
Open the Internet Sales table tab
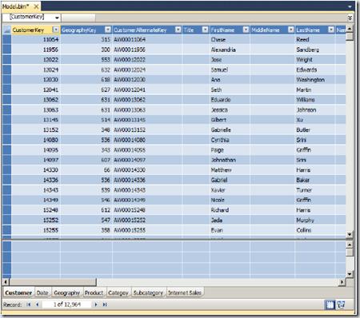(x=184, y=292)
